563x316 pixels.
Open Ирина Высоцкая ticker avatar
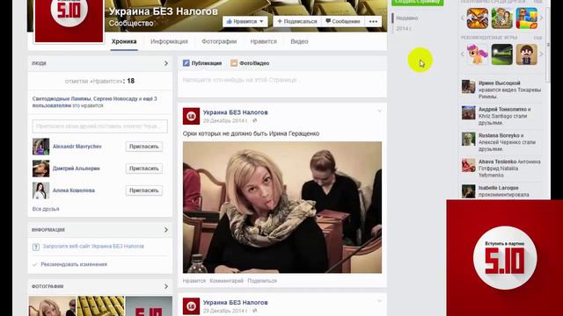pos(468,87)
